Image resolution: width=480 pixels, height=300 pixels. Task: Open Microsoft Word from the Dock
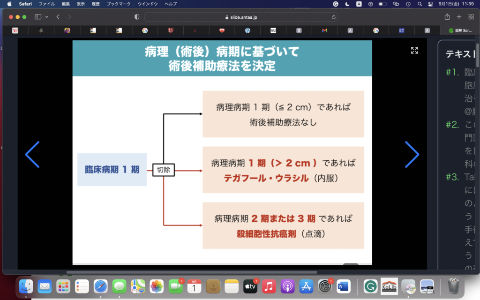(344, 286)
